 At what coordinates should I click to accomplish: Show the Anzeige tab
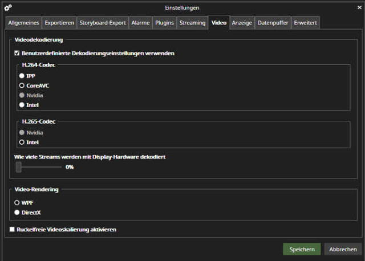pyautogui.click(x=242, y=23)
